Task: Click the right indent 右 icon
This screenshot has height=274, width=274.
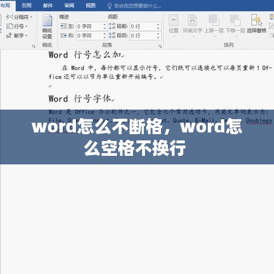Action: [x=63, y=35]
